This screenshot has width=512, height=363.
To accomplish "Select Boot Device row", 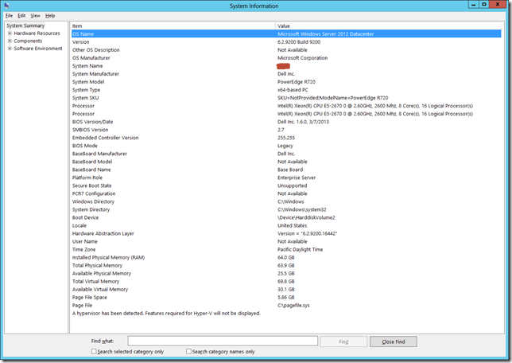I will 286,217.
